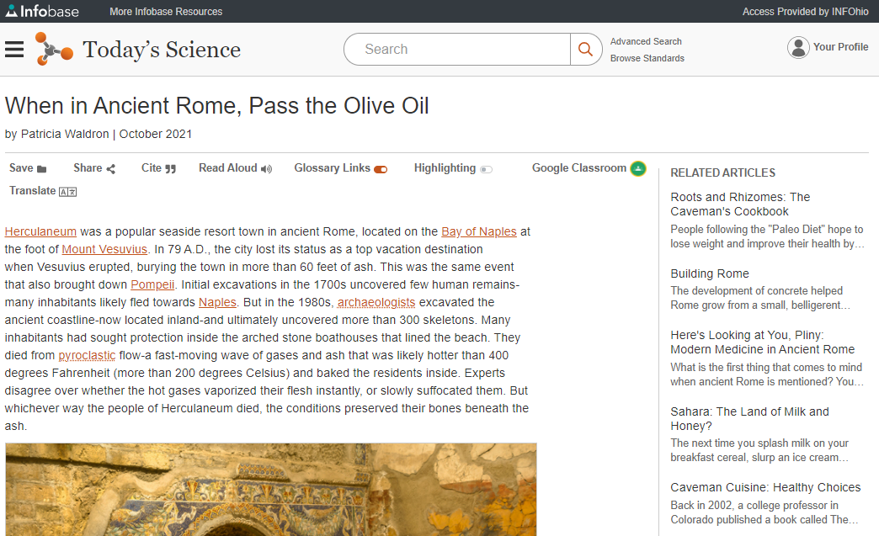This screenshot has width=879, height=536.
Task: Turn off the Glossary Links toggle
Action: click(381, 170)
